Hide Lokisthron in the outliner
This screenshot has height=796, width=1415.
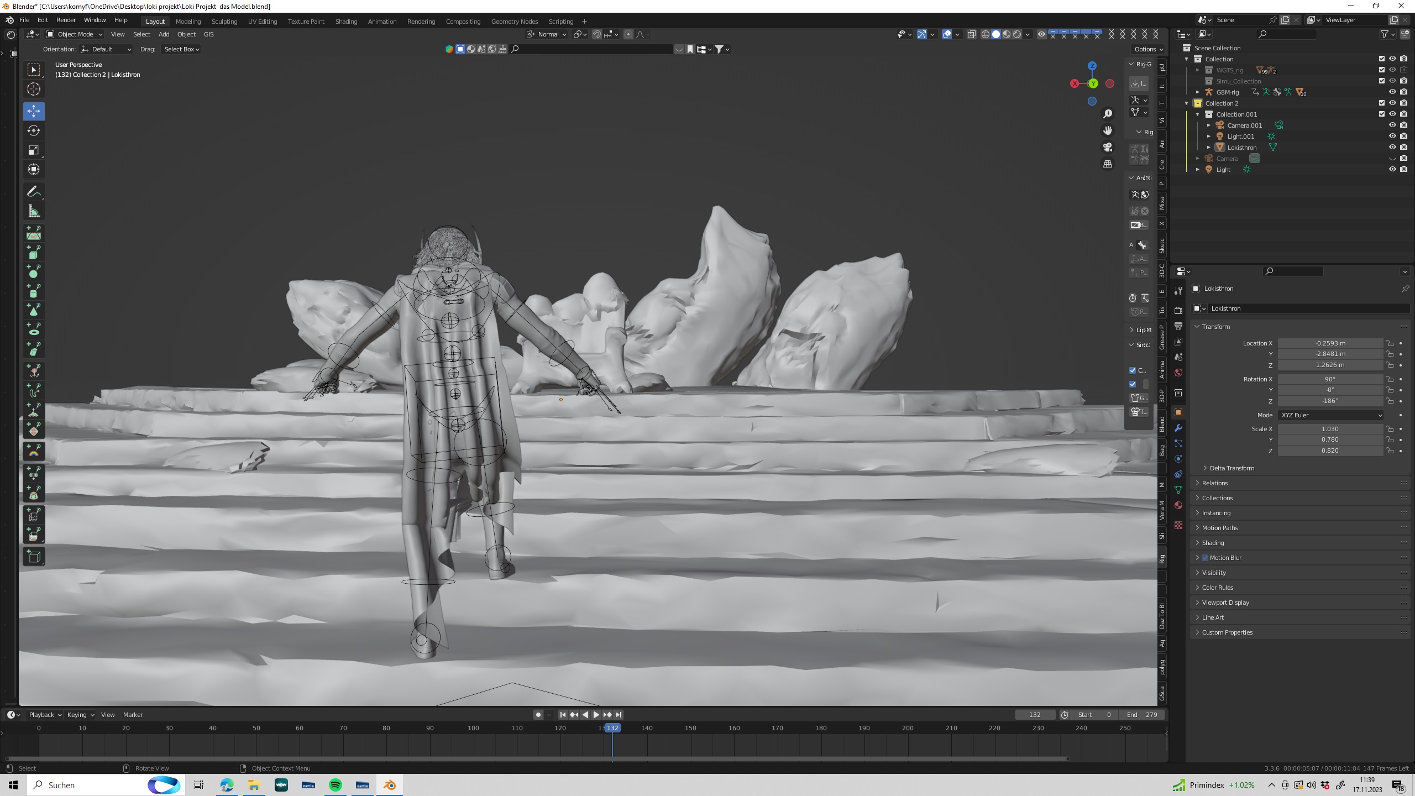(x=1392, y=147)
